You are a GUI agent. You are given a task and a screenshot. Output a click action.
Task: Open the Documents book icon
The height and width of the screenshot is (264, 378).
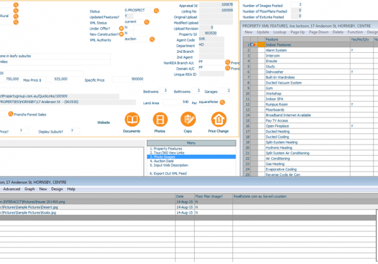tap(132, 119)
